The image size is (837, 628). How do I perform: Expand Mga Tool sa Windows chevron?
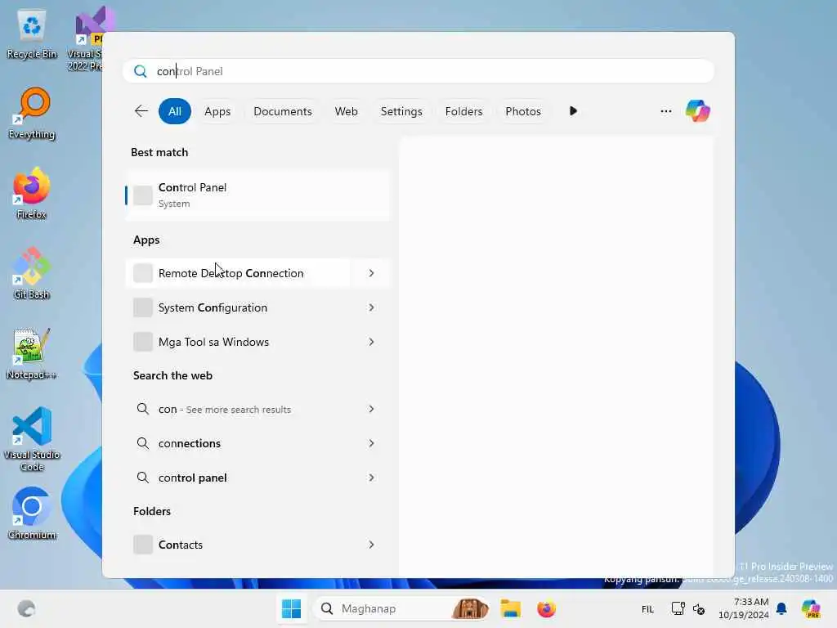point(371,342)
